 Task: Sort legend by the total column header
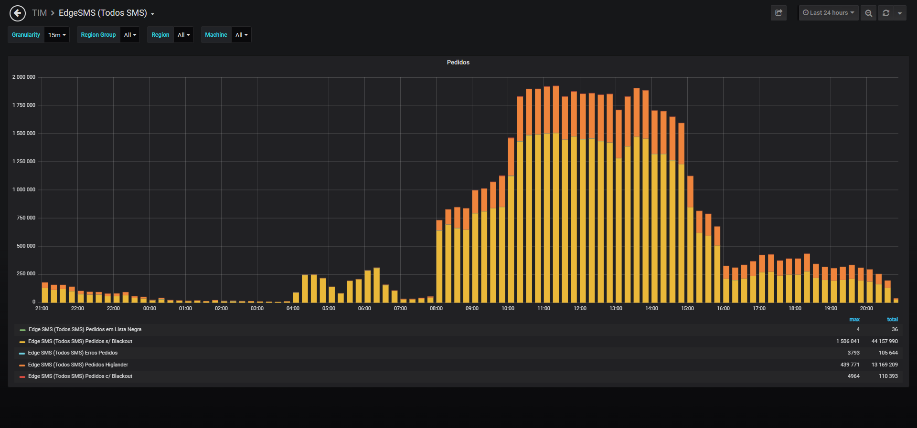click(892, 320)
